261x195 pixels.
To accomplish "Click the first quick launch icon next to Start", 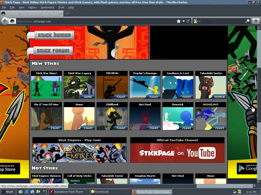I will tap(21, 192).
